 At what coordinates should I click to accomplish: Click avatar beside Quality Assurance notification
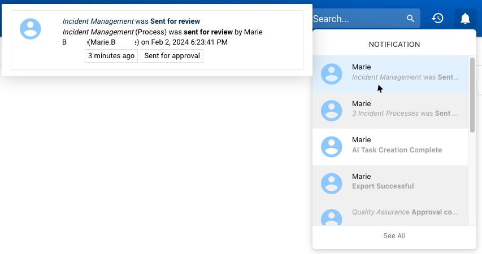click(332, 218)
